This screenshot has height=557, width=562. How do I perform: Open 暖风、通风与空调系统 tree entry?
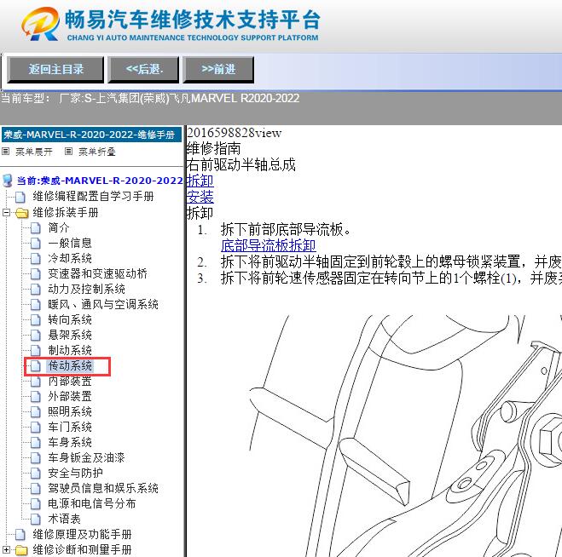click(x=103, y=305)
